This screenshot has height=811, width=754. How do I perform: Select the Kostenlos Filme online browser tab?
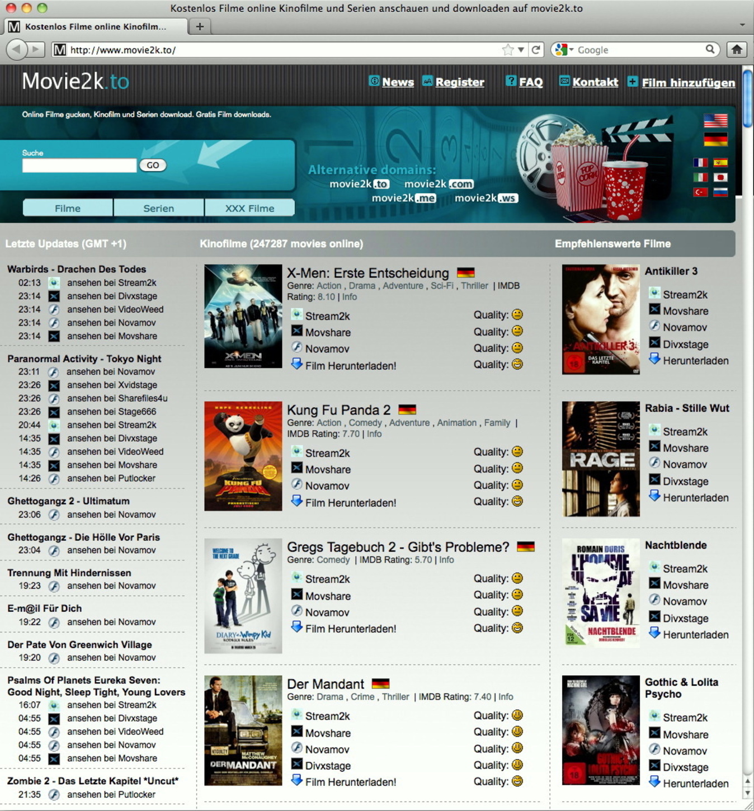click(96, 26)
